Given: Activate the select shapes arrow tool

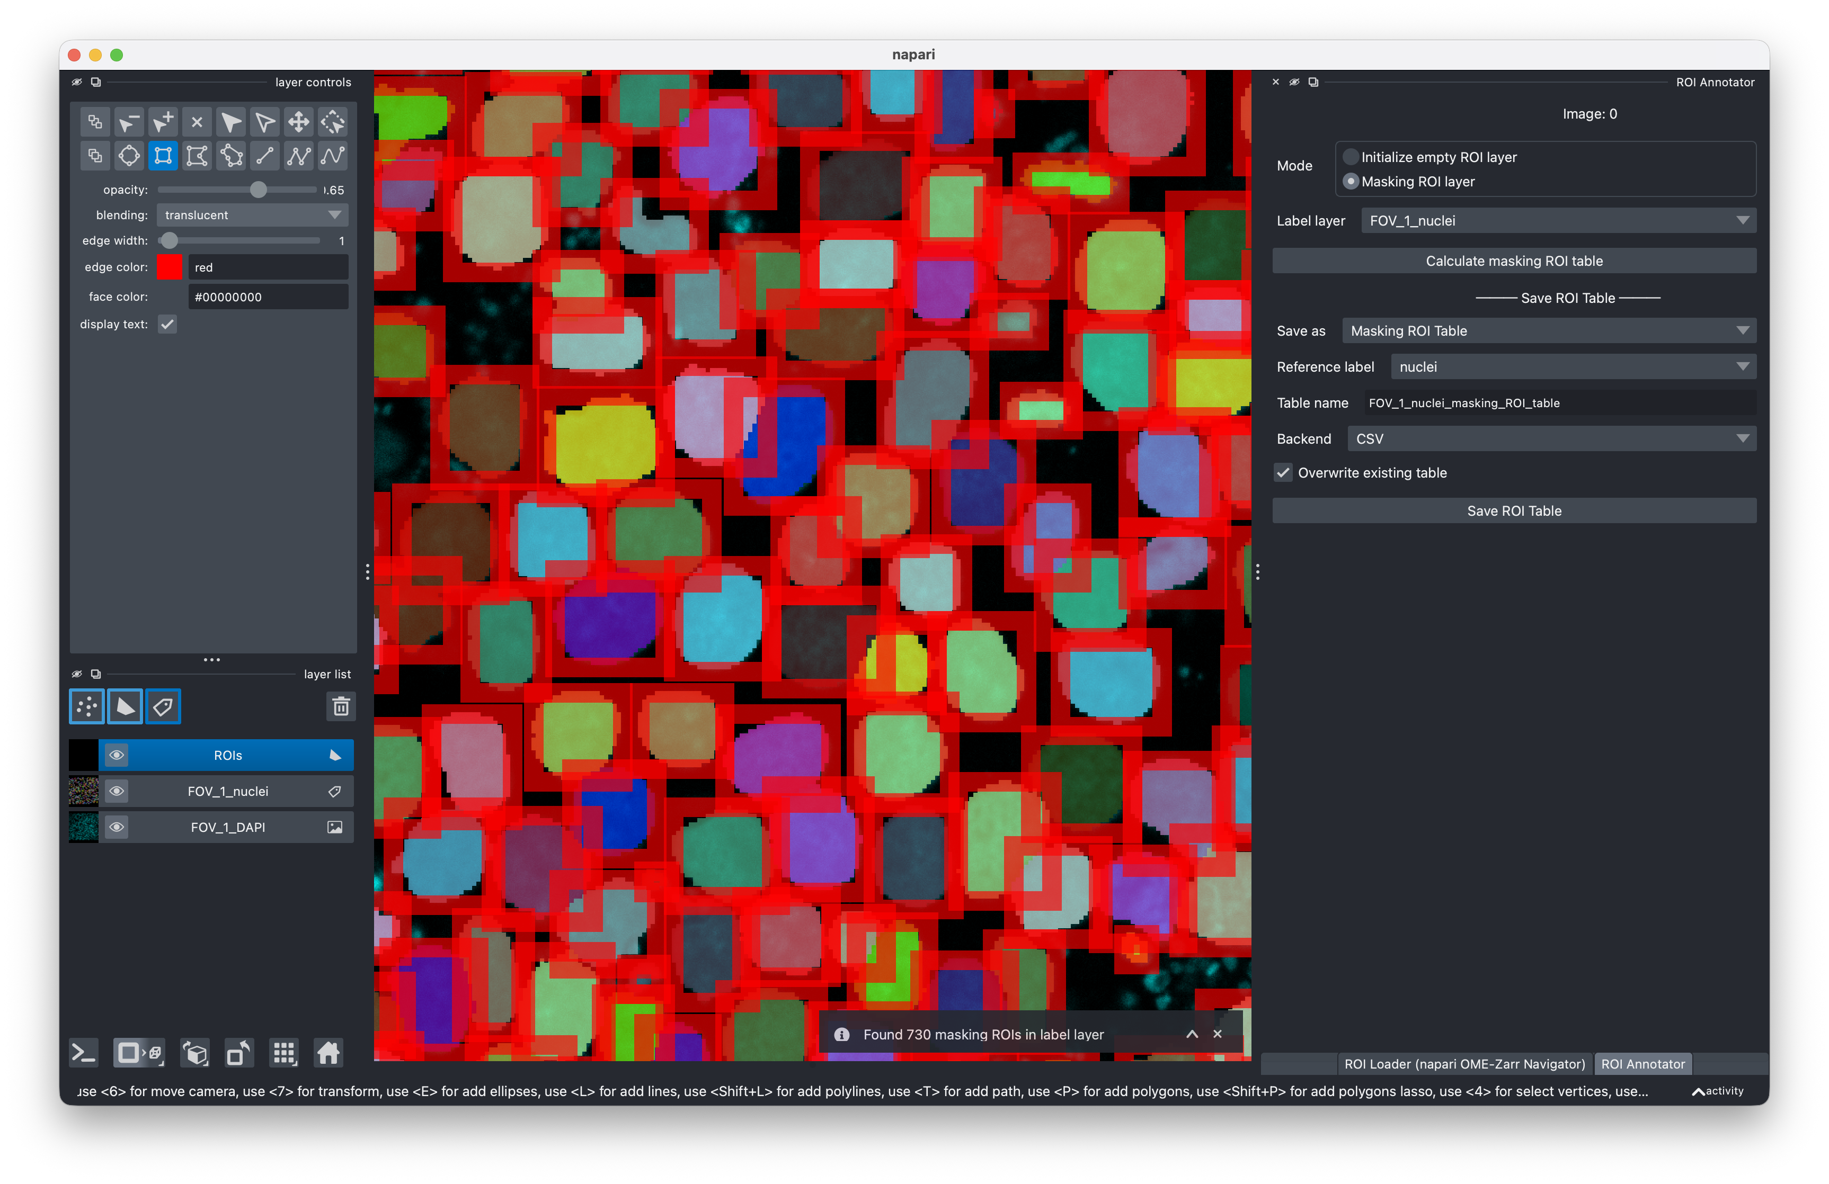Looking at the screenshot, I should click(x=230, y=122).
